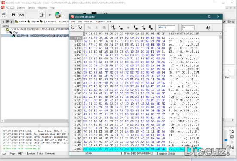The image size is (237, 161).
Task: Click the play arrow icon in main toolbar
Action: 50,15
